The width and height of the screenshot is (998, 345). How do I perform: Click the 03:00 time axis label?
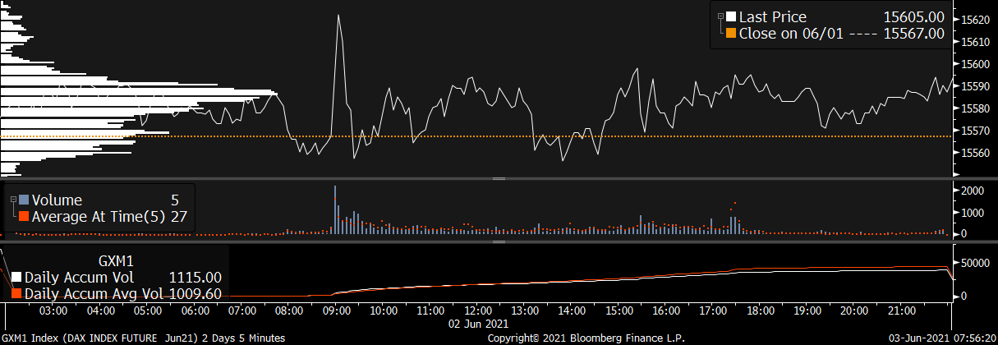tap(53, 311)
